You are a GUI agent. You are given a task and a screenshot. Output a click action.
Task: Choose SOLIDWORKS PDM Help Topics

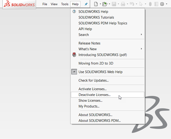[x=108, y=23]
